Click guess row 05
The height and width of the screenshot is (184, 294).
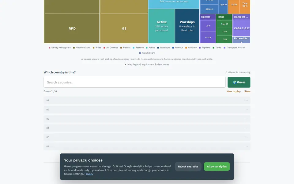pos(147,137)
